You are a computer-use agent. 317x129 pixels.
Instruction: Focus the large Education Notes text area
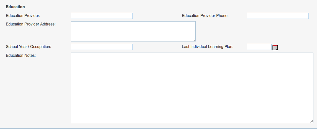192,88
